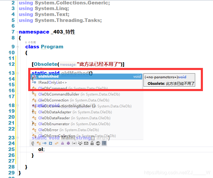This screenshot has width=213, height=178.
Task: Click the namespaces filter icon in completion bar
Action: point(33,143)
